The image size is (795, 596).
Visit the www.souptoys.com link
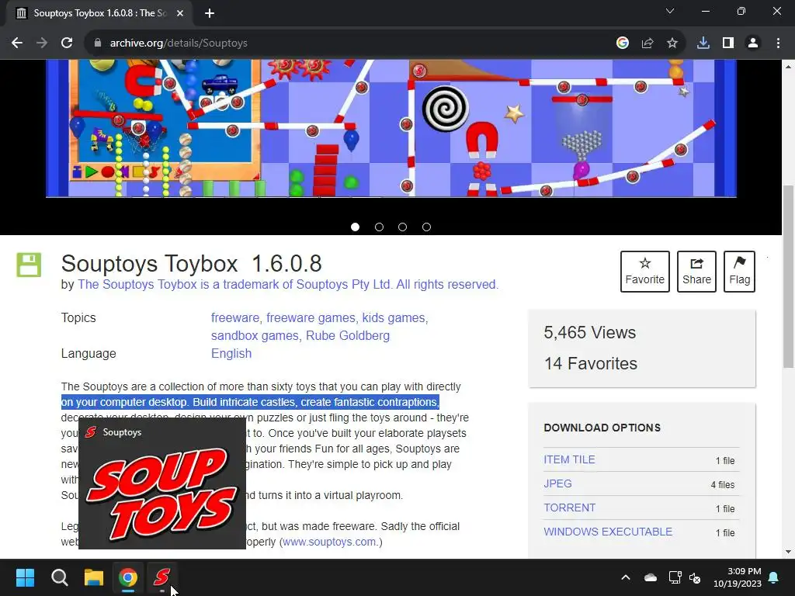coord(329,542)
